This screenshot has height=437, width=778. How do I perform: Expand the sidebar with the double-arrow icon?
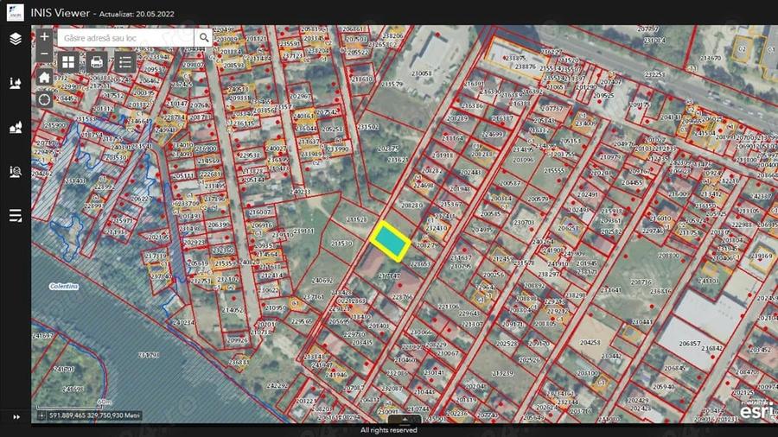(16, 416)
